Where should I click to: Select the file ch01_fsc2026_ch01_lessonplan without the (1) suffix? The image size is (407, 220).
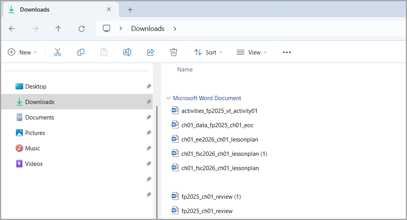click(220, 168)
